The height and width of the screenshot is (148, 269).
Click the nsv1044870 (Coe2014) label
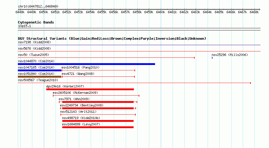(x=36, y=61)
